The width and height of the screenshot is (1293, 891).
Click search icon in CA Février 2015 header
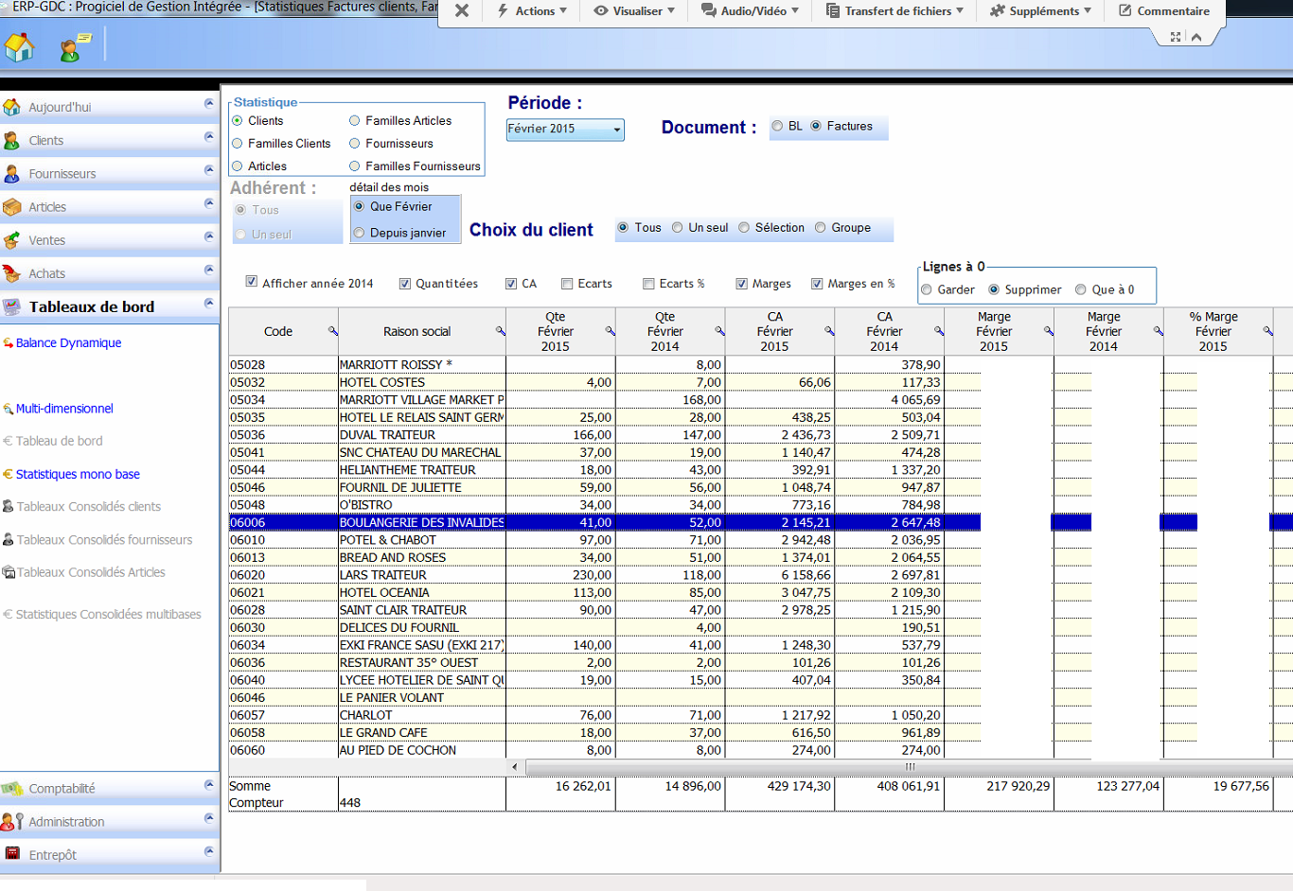pos(829,330)
